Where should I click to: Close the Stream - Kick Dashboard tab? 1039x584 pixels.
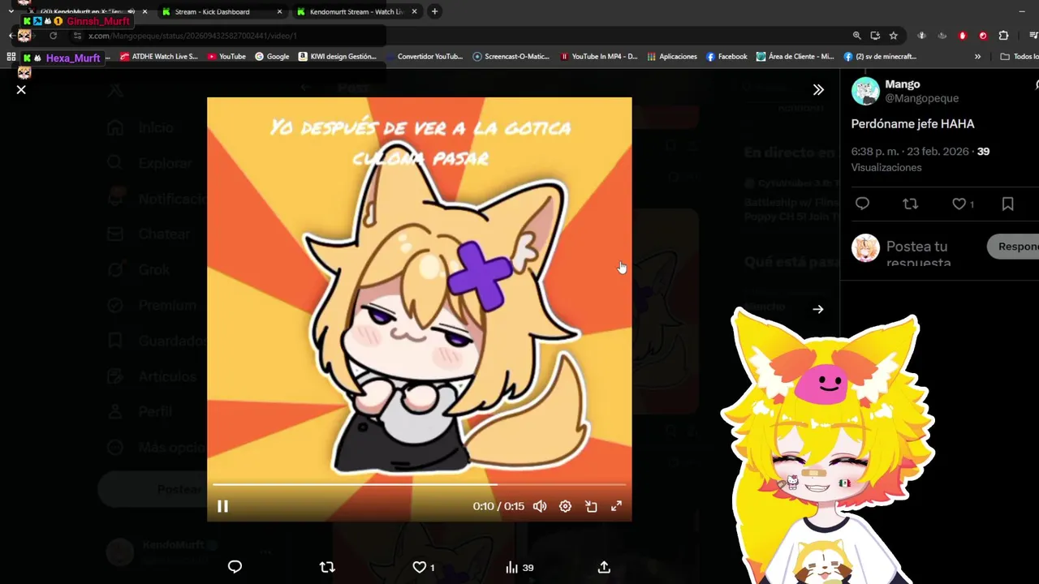pos(279,12)
